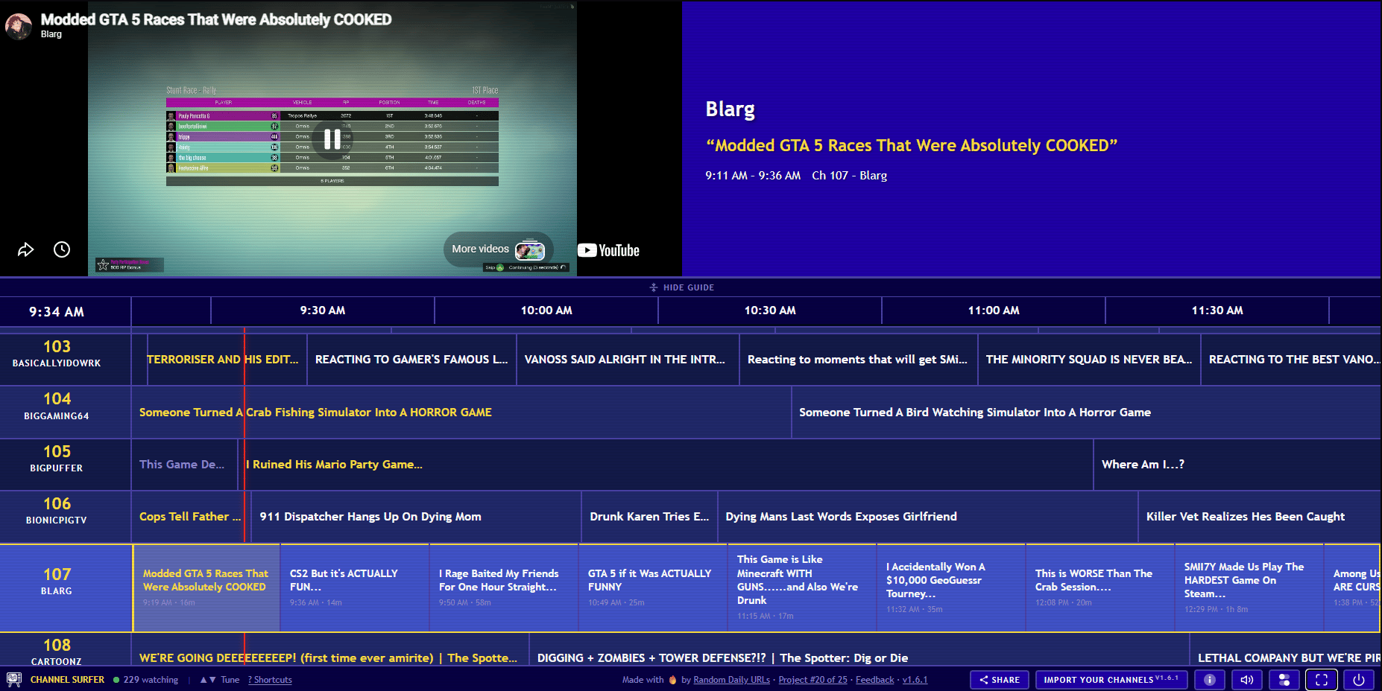The image size is (1382, 691).
Task: Select the Where Am I…? program
Action: [x=1237, y=464]
